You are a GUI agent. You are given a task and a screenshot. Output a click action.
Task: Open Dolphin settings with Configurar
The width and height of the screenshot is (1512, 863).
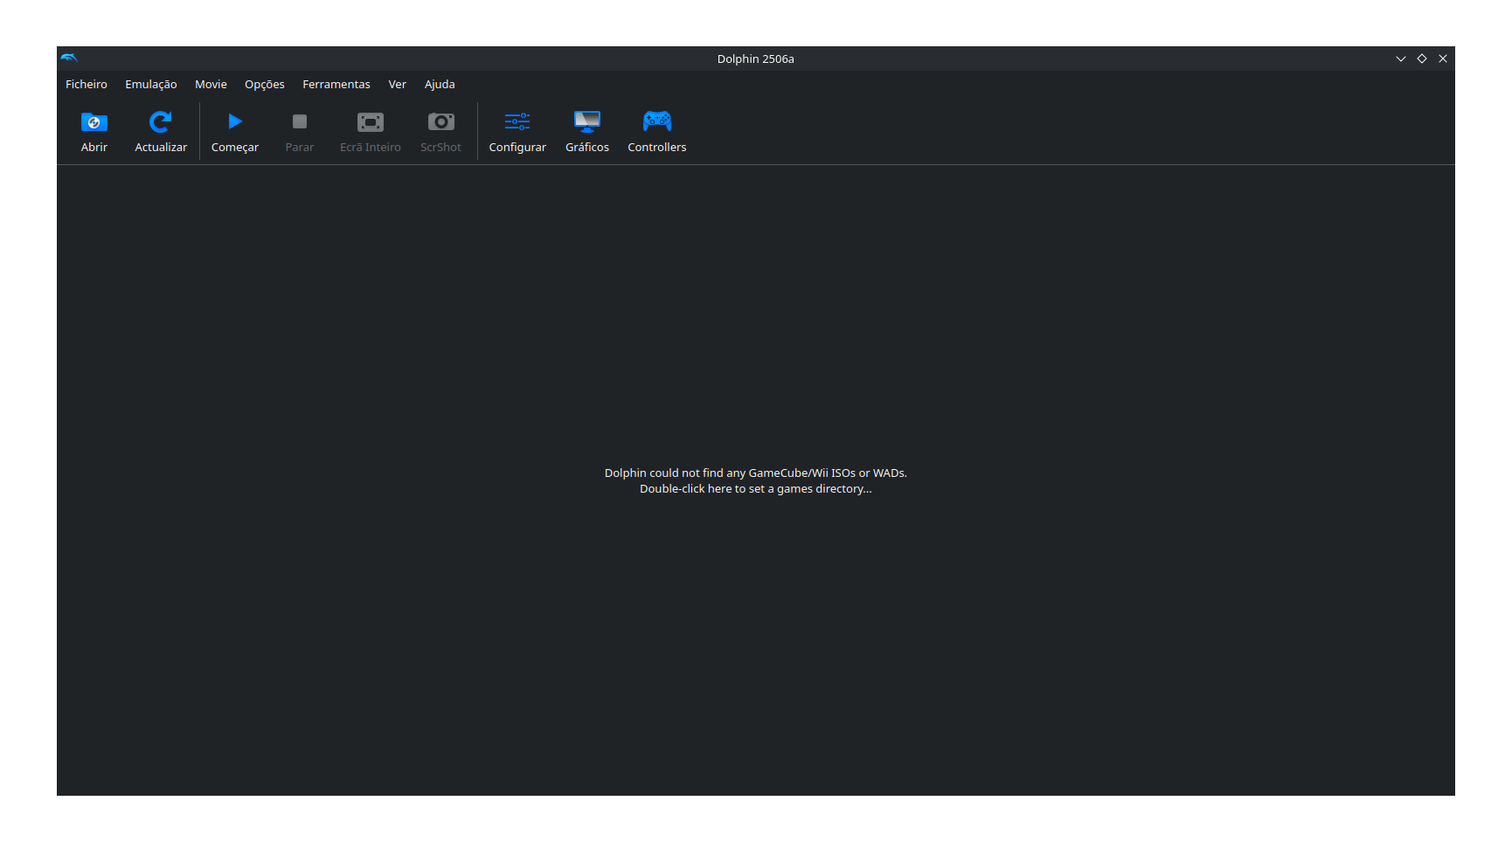[x=517, y=131]
